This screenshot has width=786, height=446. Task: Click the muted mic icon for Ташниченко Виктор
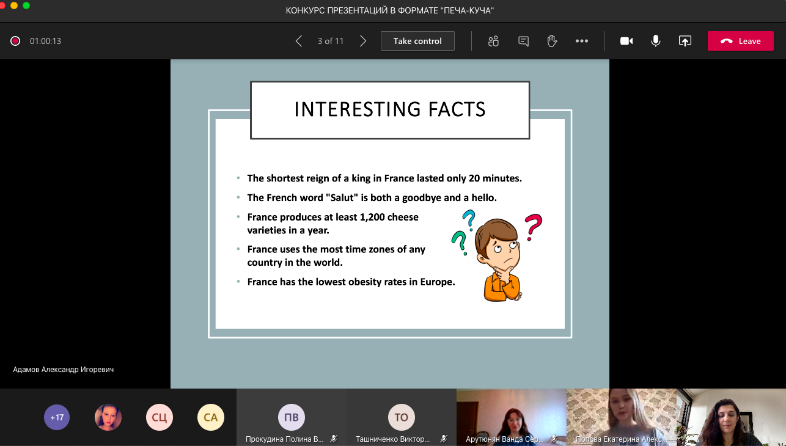(444, 439)
